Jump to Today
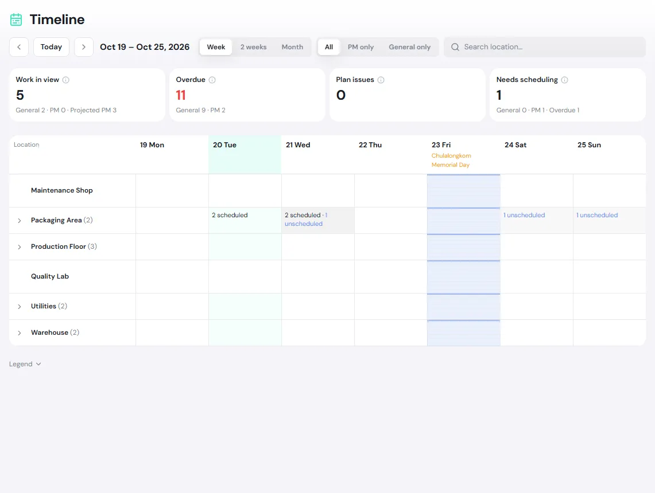This screenshot has height=493, width=655. (x=52, y=47)
